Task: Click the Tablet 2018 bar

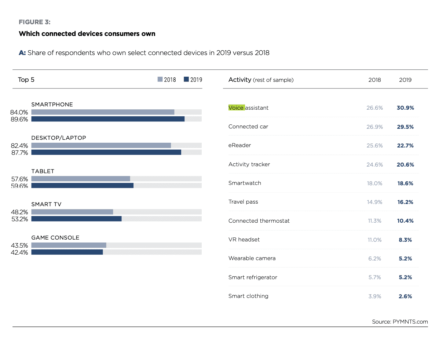Action: click(81, 179)
